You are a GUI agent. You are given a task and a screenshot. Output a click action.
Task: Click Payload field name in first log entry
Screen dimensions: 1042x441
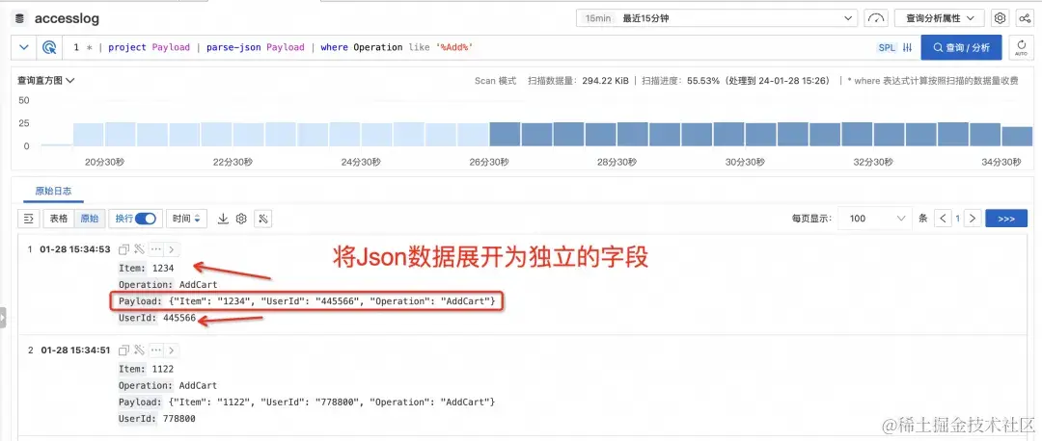click(139, 301)
